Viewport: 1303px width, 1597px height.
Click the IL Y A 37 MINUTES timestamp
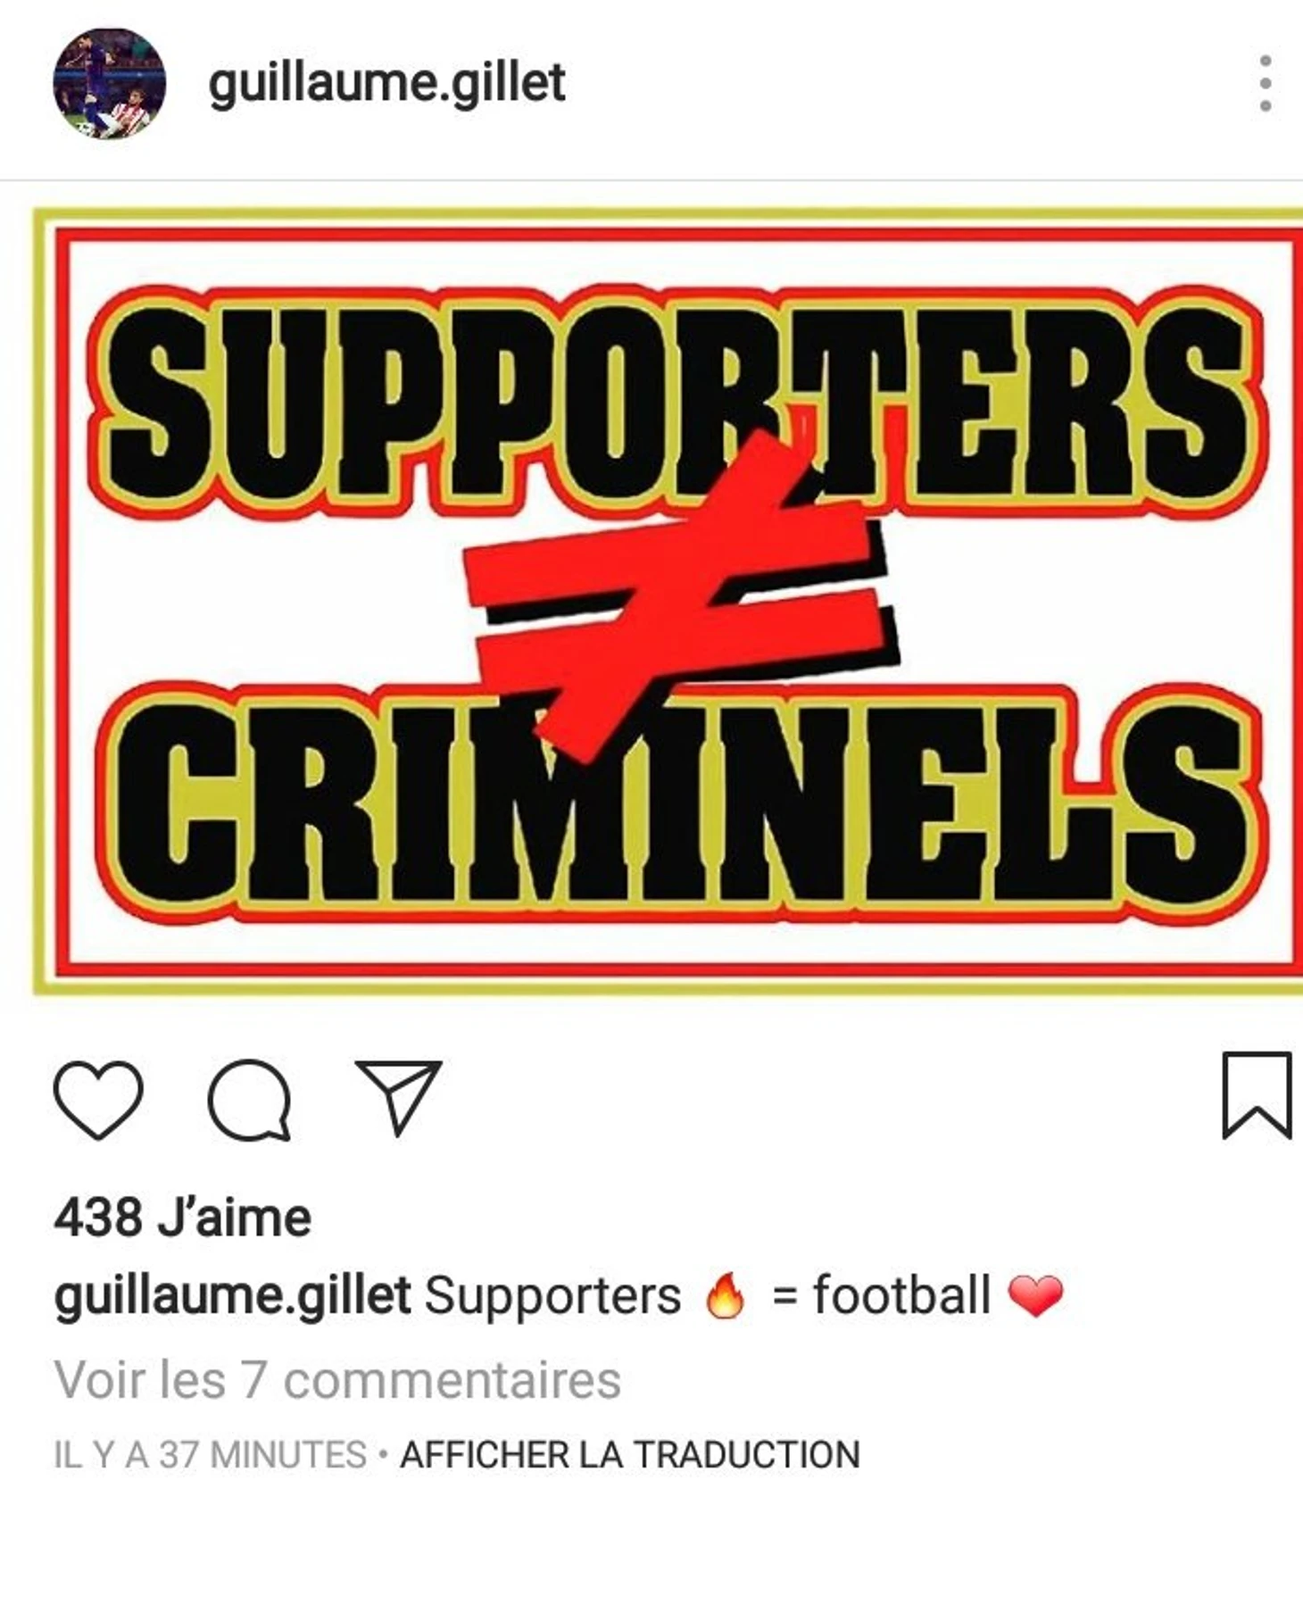[x=210, y=1455]
